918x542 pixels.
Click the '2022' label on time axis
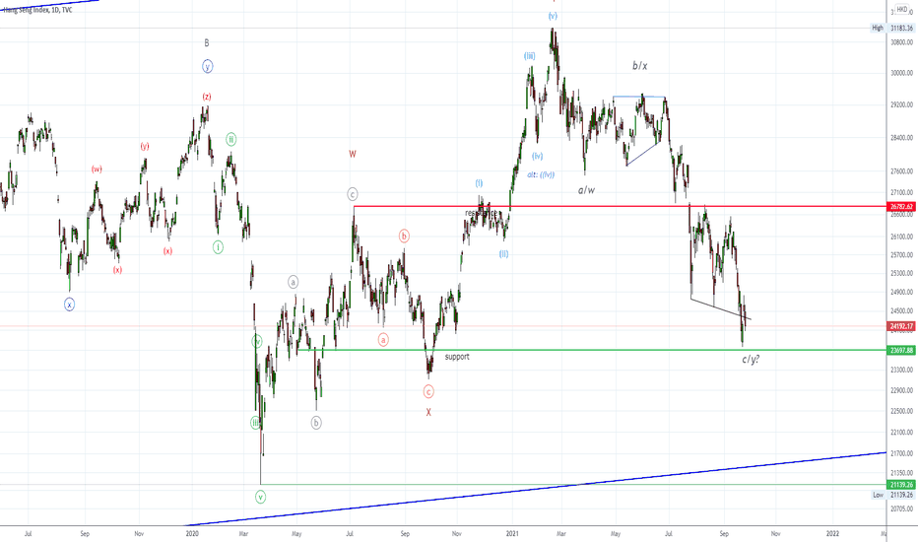[x=832, y=534]
